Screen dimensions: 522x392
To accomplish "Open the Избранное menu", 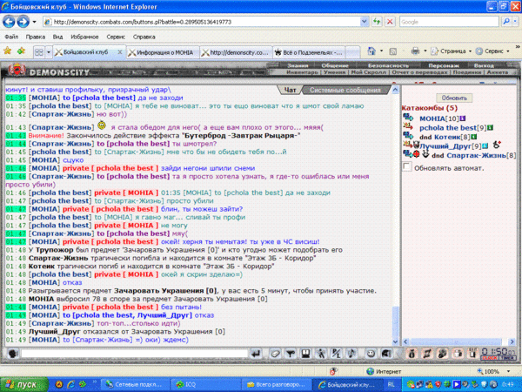I will click(x=84, y=37).
